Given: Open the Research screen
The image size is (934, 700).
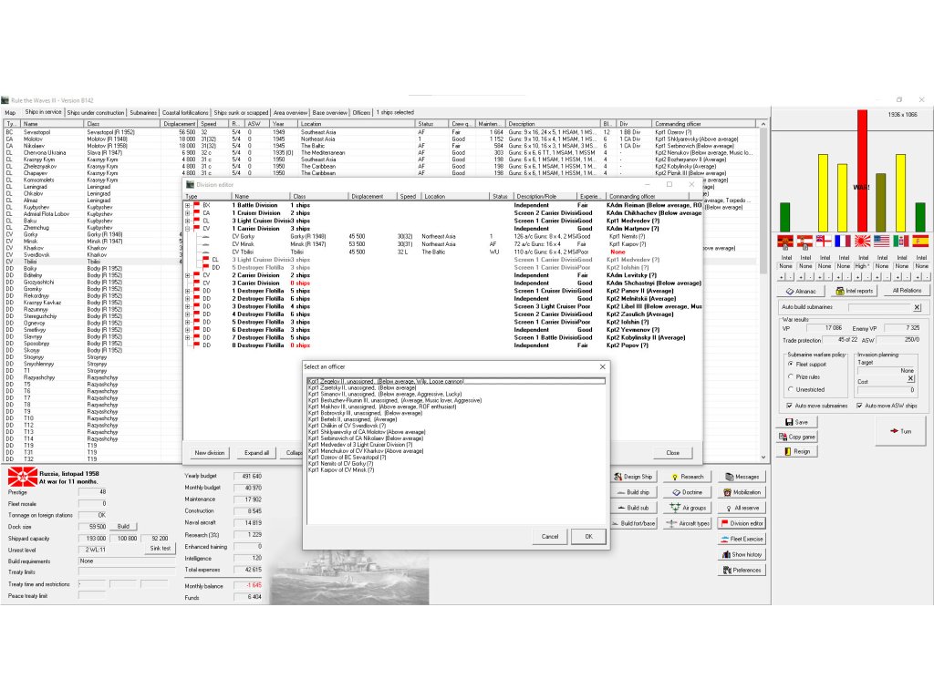Looking at the screenshot, I should click(687, 477).
